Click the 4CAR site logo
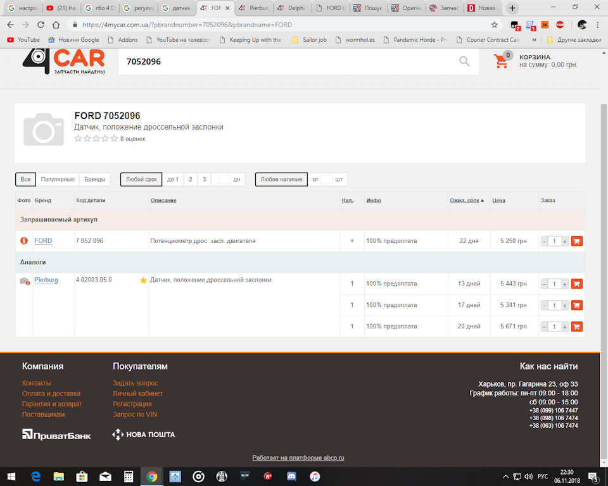Viewport: 608px width, 486px height. pos(63,61)
